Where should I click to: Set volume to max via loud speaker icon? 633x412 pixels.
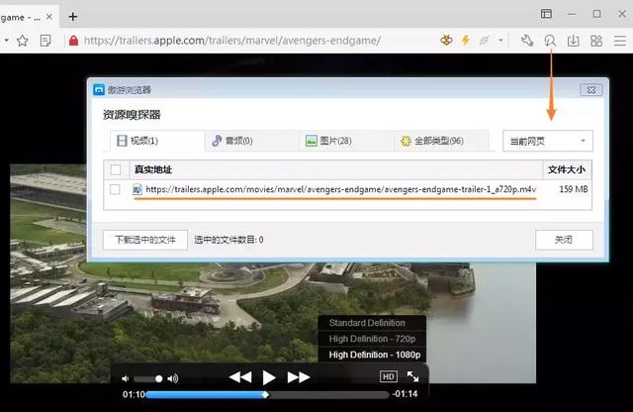[173, 379]
